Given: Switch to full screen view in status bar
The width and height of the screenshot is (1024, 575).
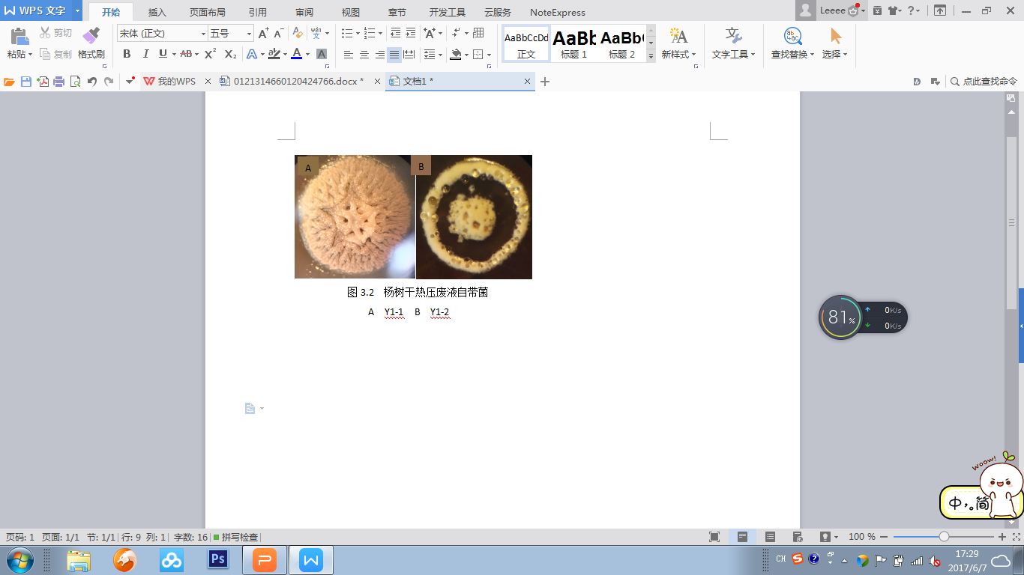Looking at the screenshot, I should pyautogui.click(x=714, y=537).
